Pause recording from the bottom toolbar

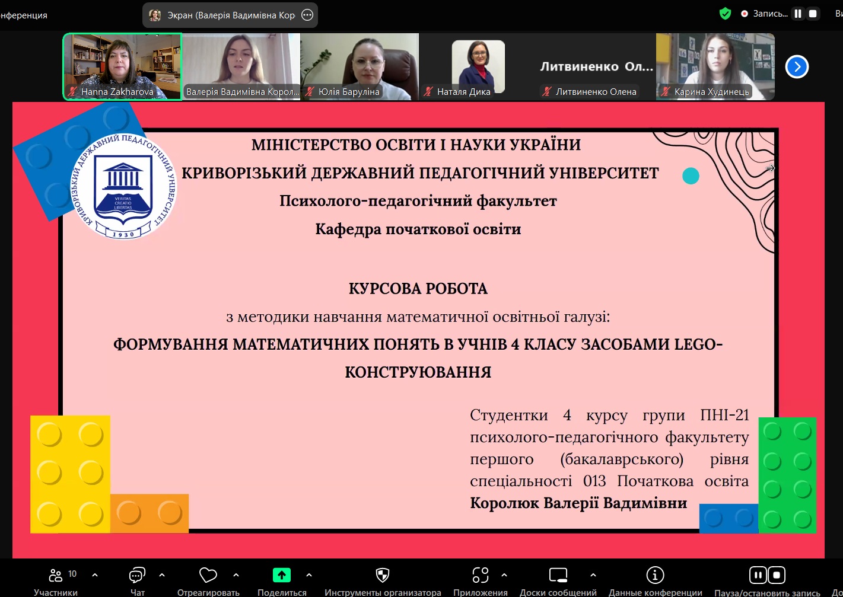[758, 575]
